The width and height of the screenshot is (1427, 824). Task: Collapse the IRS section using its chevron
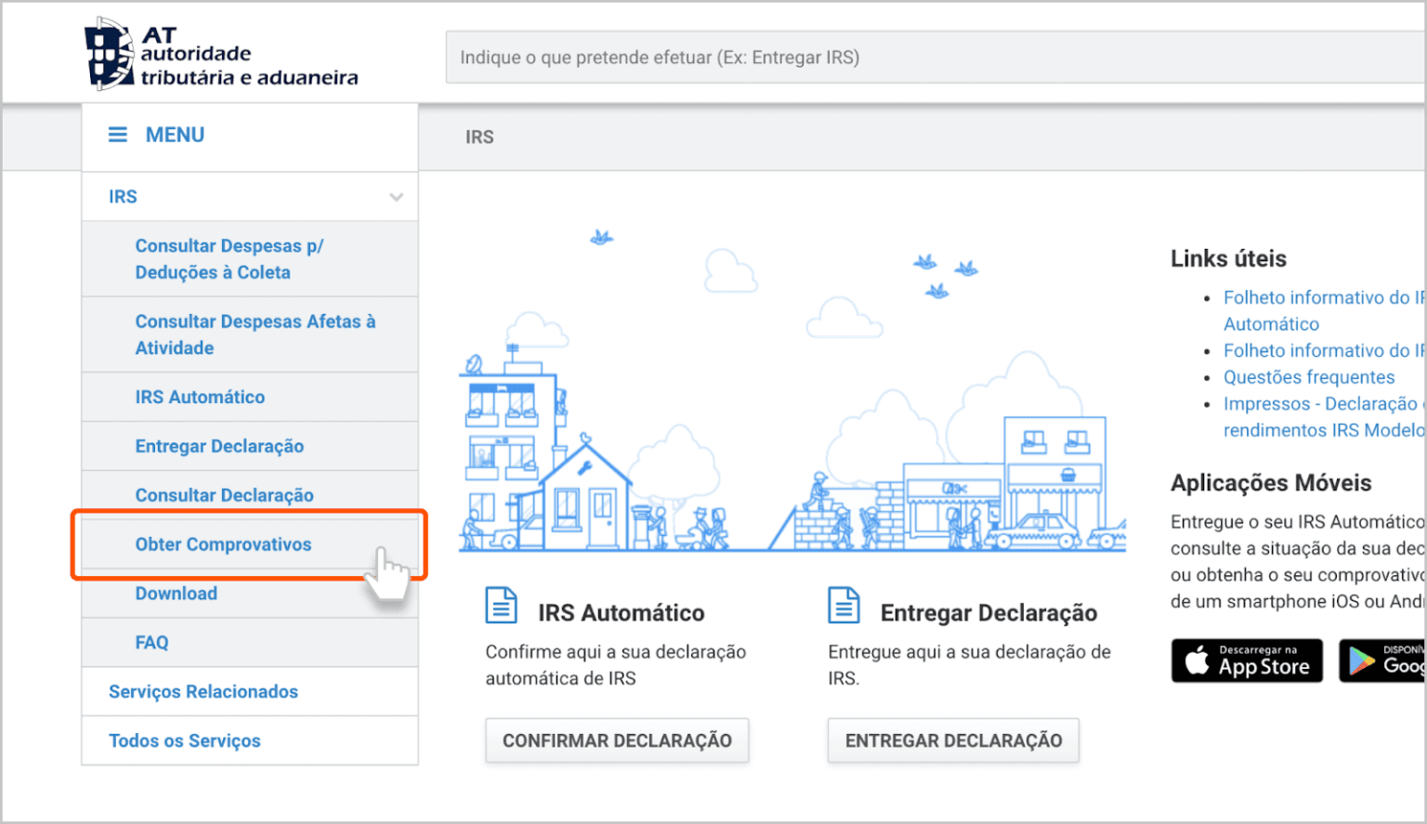coord(397,196)
